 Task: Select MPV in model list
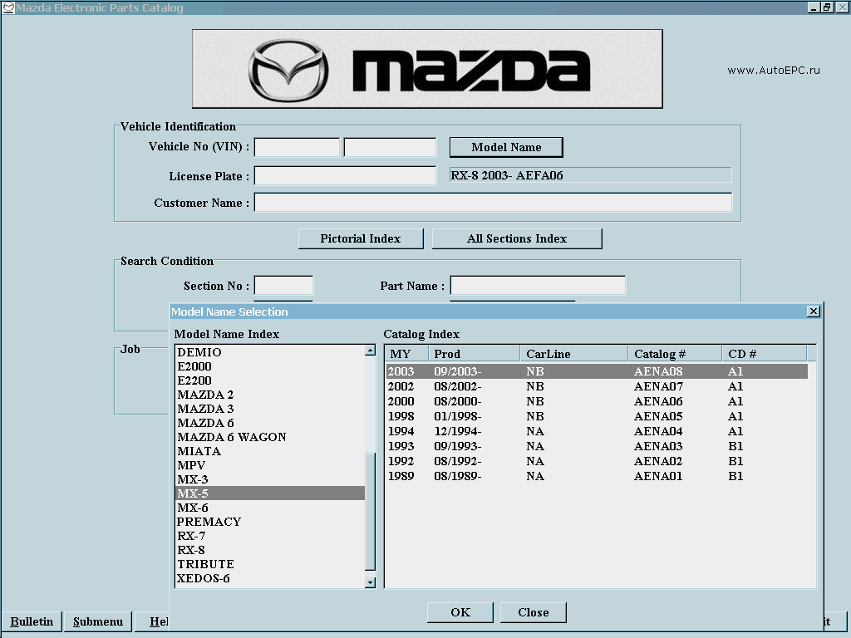(x=270, y=465)
